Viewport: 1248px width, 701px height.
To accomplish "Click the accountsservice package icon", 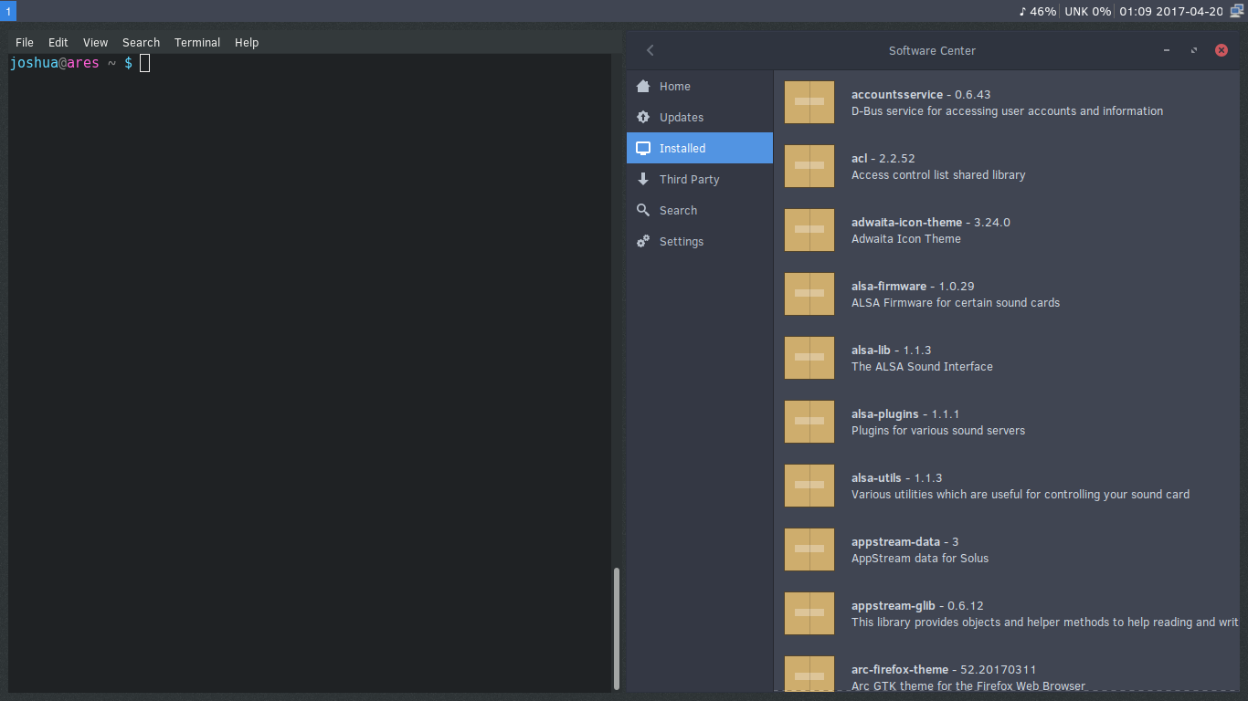I will coord(809,102).
